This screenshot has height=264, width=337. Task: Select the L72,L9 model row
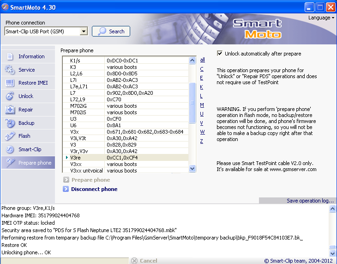(126, 99)
